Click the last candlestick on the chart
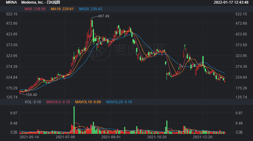This screenshot has height=141, width=253. coord(225,82)
